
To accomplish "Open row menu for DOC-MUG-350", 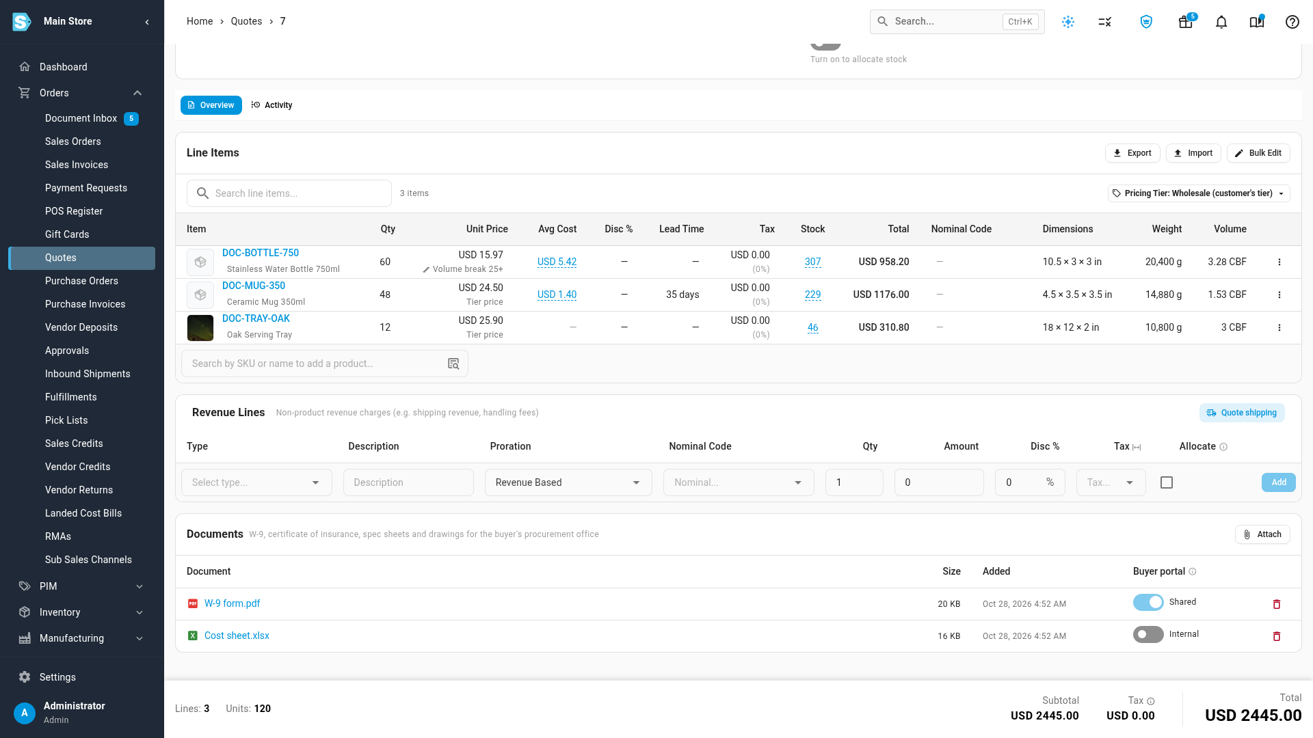I will click(1279, 295).
